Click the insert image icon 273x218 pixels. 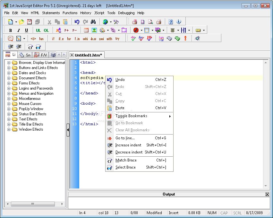pyautogui.click(x=94, y=31)
